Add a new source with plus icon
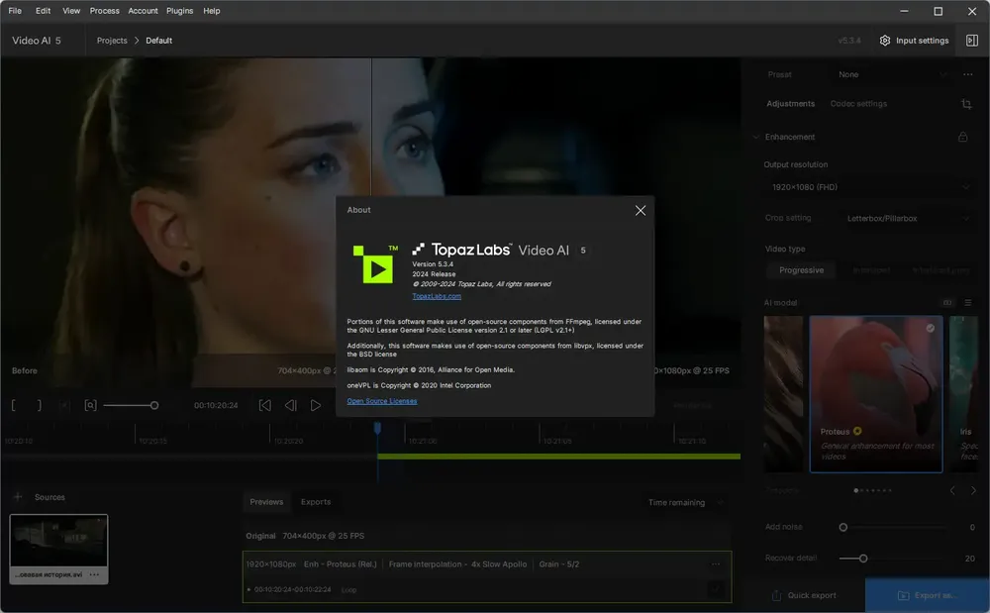 (x=18, y=497)
